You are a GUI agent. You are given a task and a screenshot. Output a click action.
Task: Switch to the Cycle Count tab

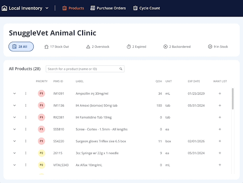click(x=147, y=8)
